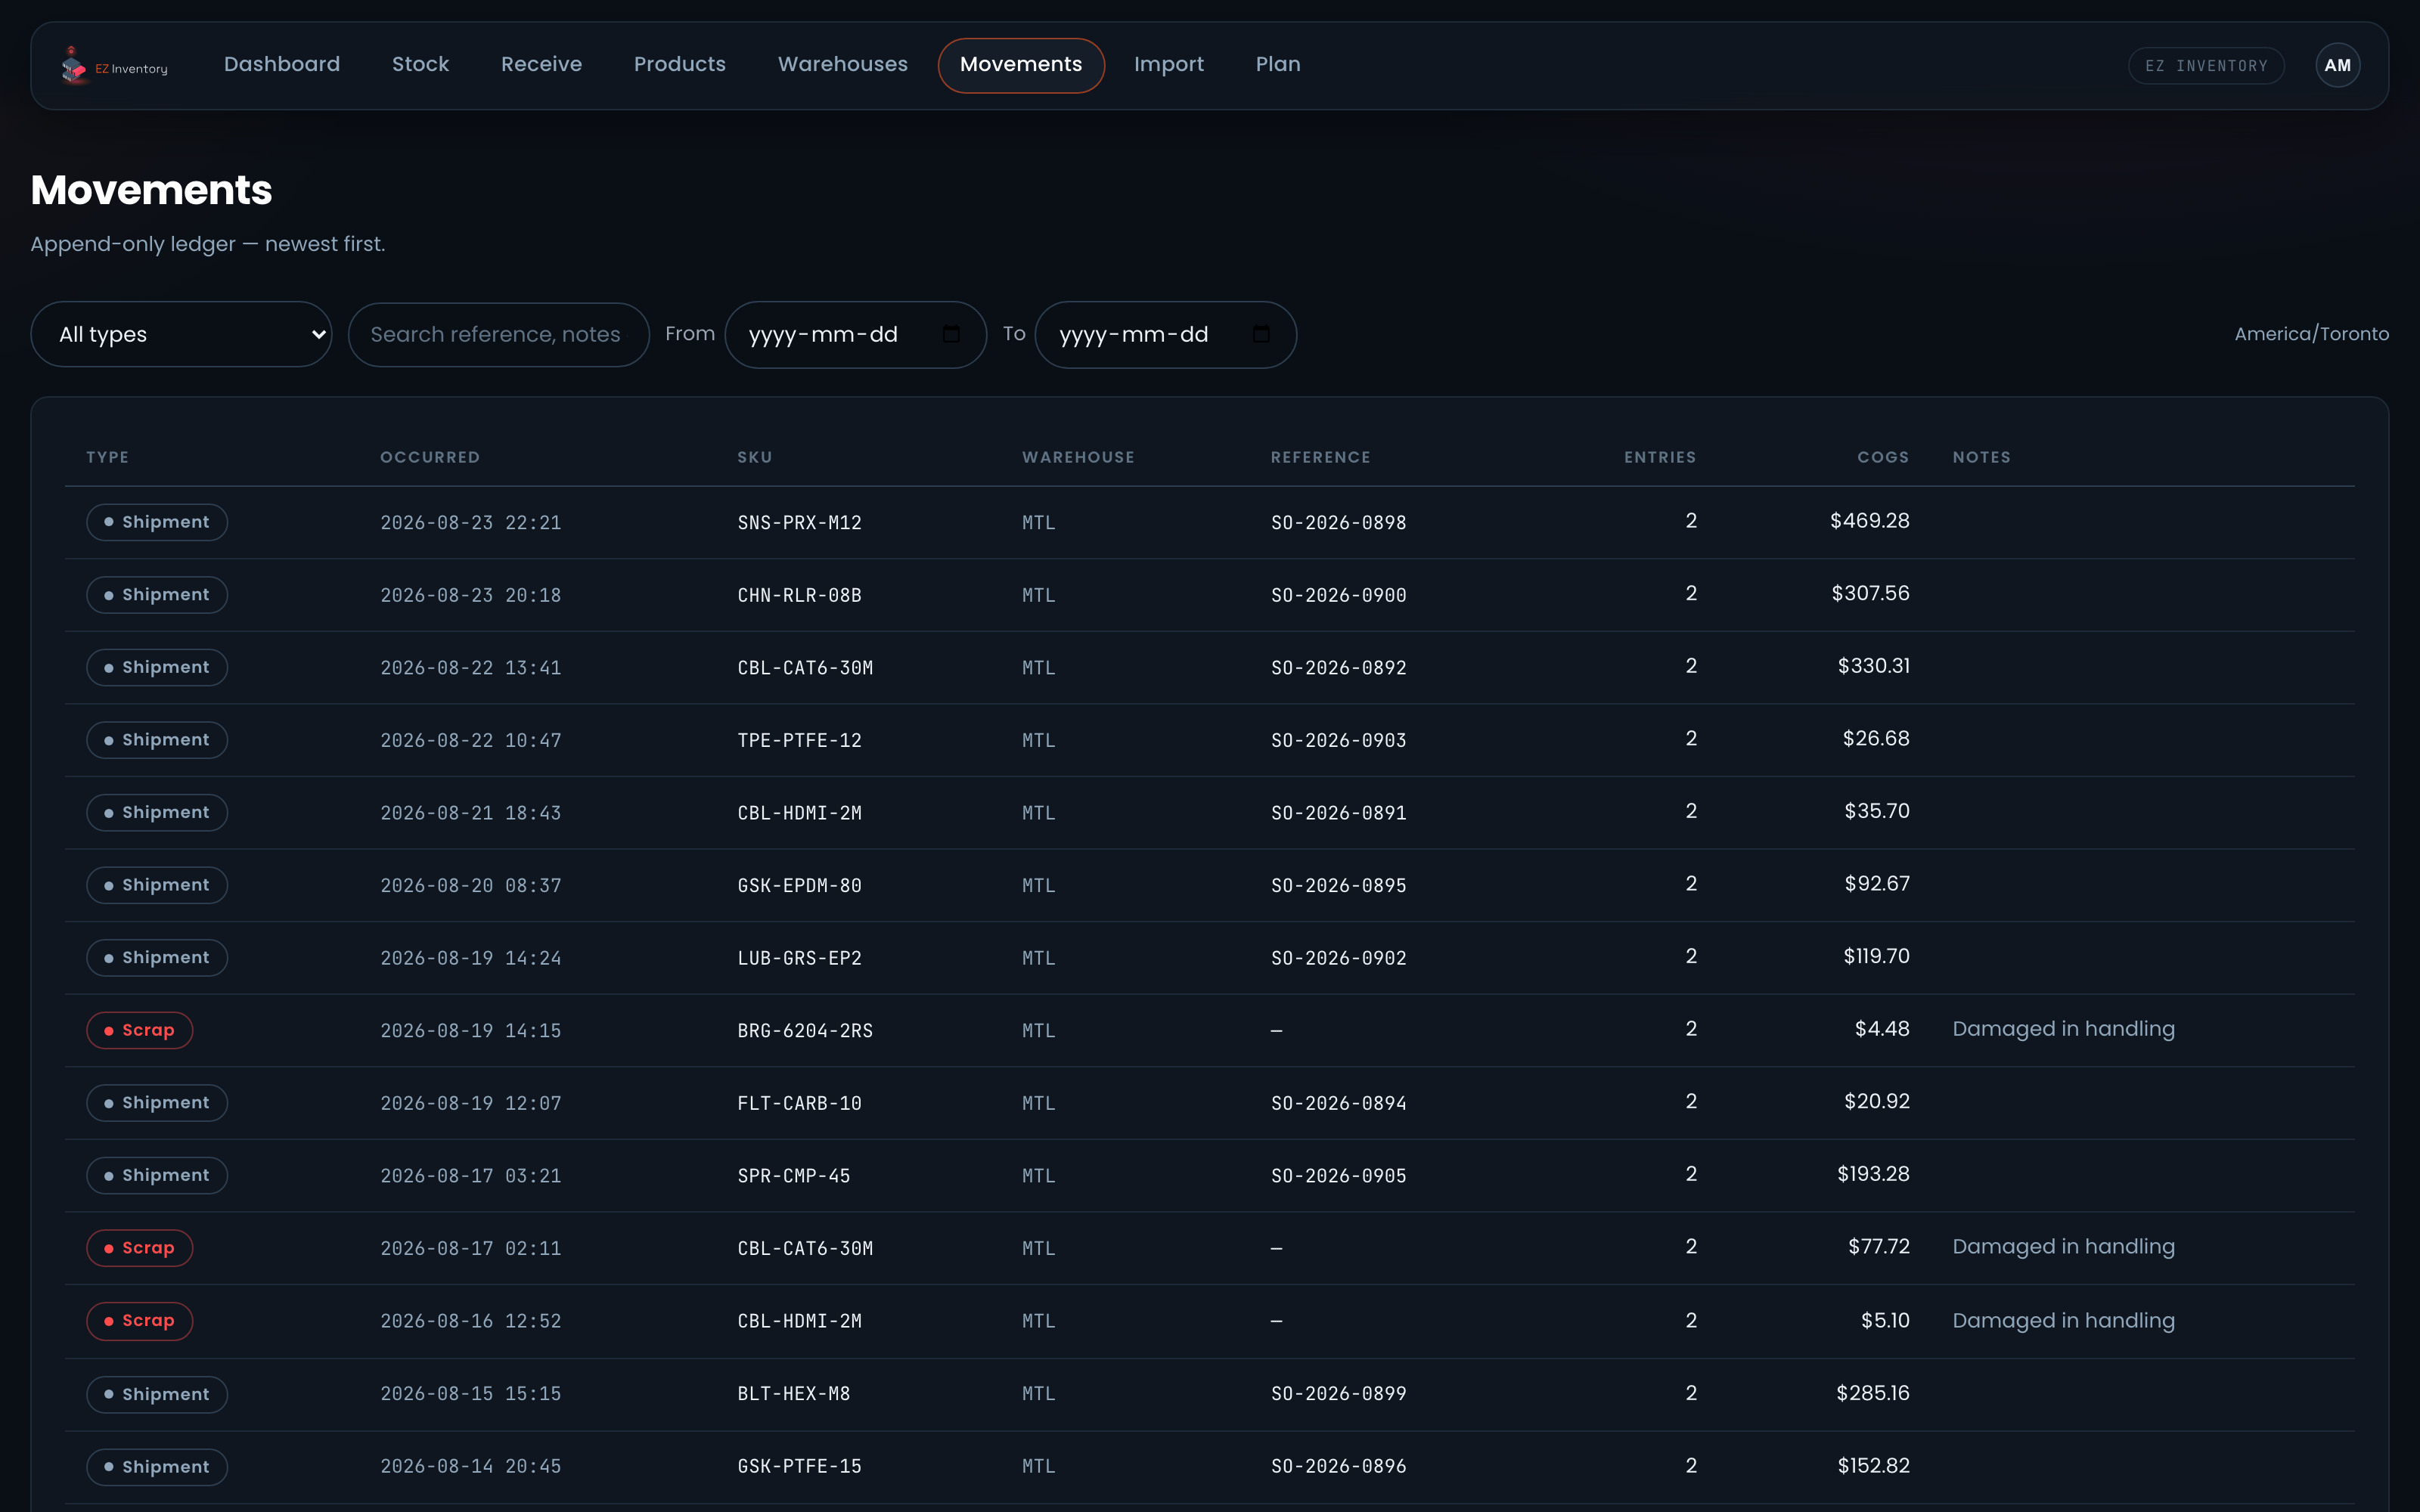Click the Scrap badge dated 2026-08-17 02:11
The height and width of the screenshot is (1512, 2420).
[x=139, y=1248]
